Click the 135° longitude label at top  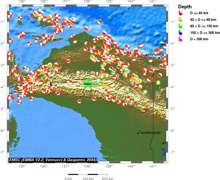pos(22,2)
